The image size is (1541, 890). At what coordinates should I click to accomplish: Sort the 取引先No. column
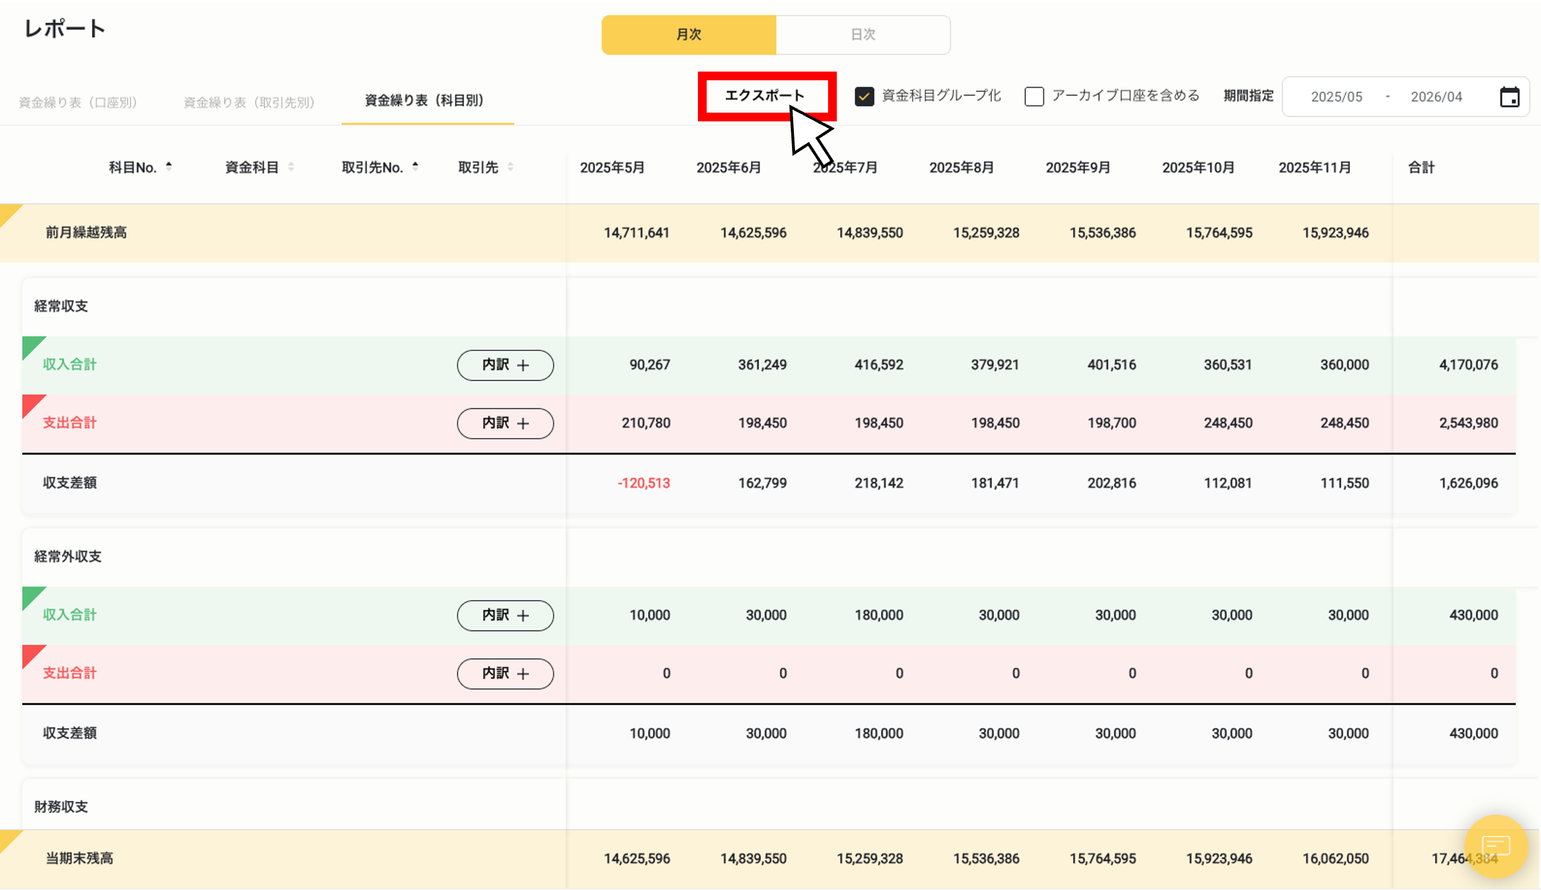(x=416, y=166)
